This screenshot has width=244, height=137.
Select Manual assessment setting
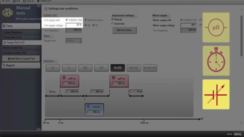[112, 19]
